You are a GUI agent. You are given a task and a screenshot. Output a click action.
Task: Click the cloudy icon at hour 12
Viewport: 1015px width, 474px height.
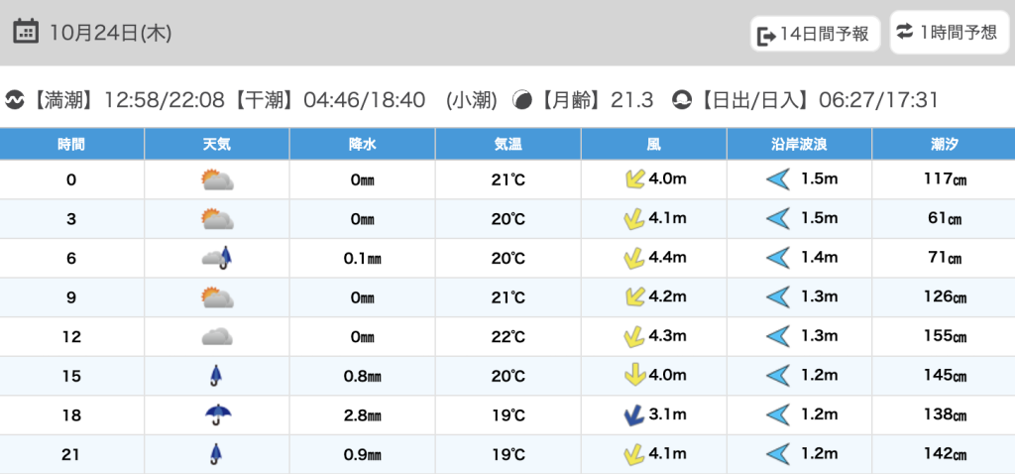click(216, 336)
